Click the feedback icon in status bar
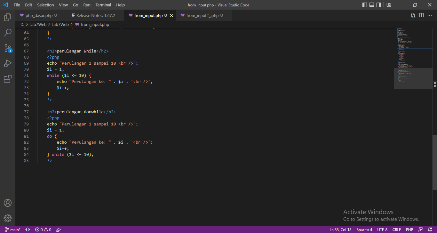This screenshot has height=233, width=437. coord(421,229)
